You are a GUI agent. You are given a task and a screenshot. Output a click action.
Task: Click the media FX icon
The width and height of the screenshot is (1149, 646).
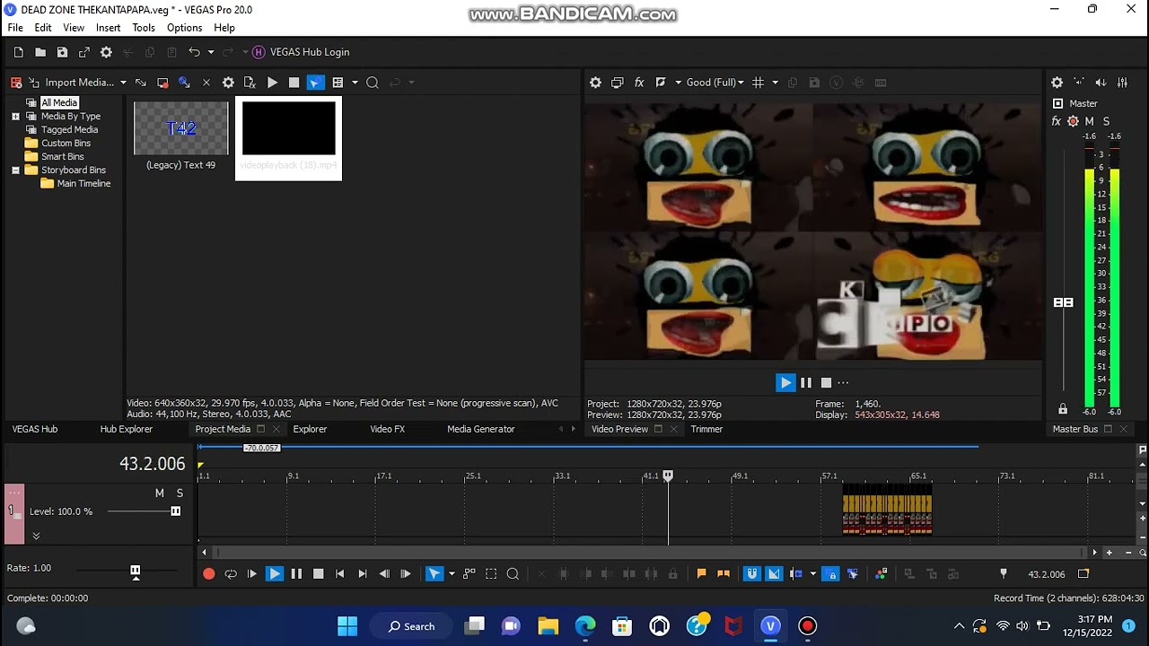[250, 83]
